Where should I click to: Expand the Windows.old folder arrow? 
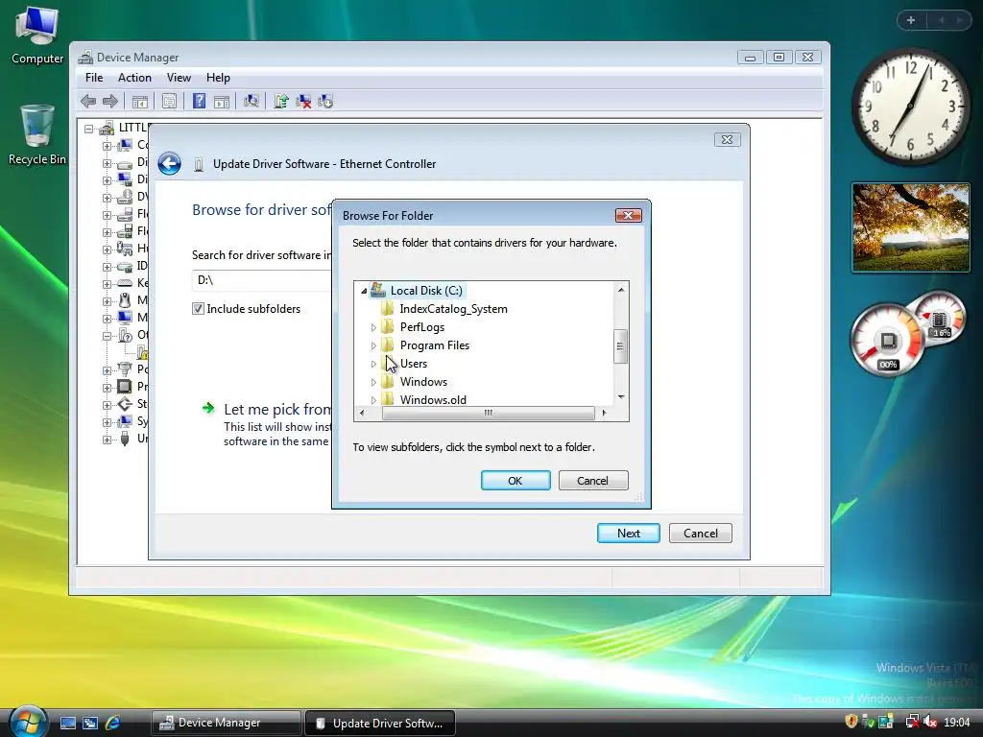click(373, 400)
